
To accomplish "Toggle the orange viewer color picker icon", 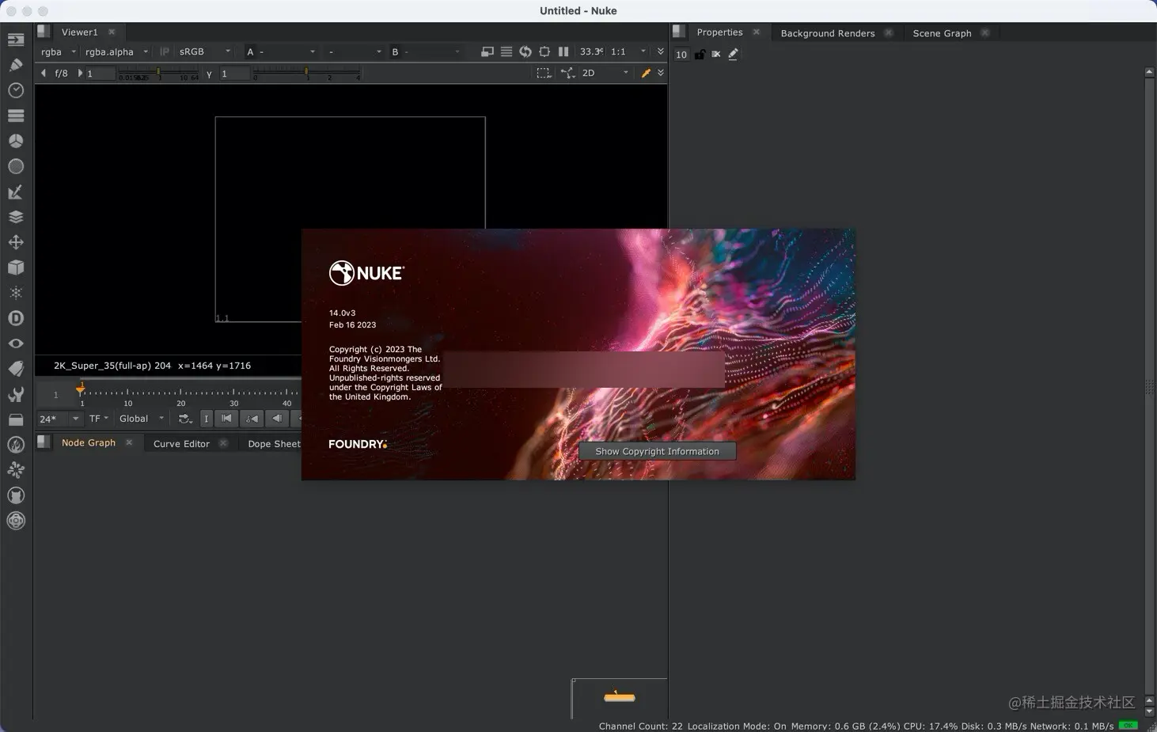I will pos(646,73).
